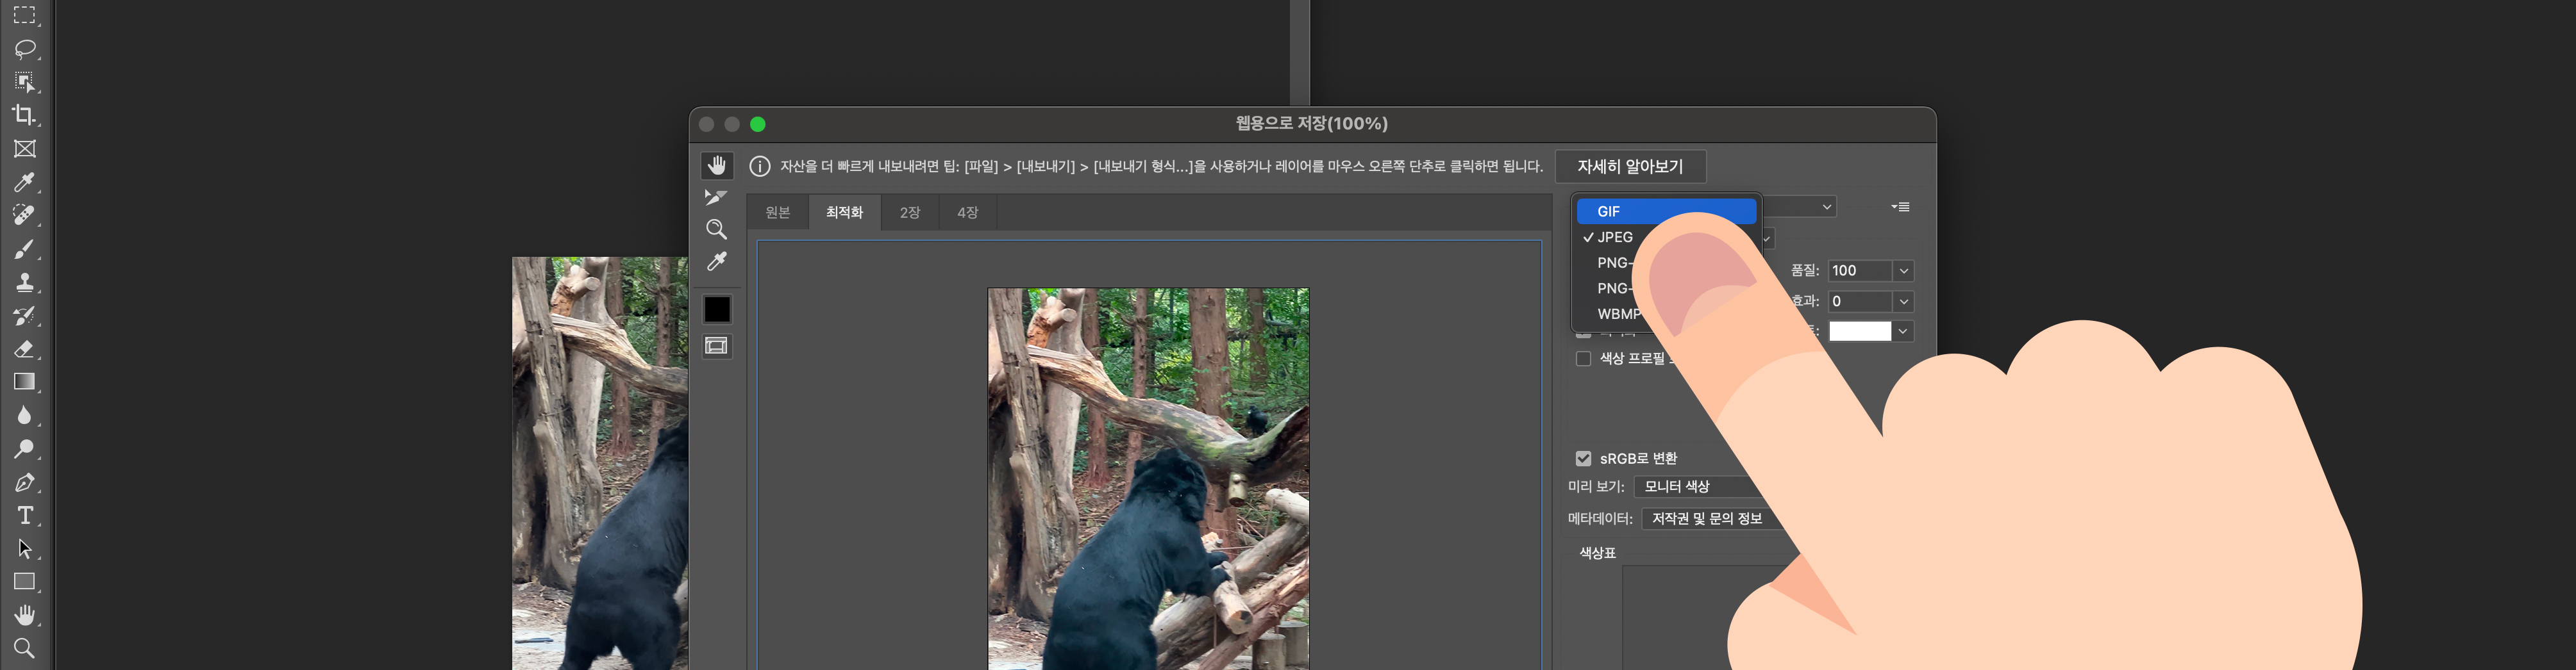2576x670 pixels.
Task: Choose WBMP from the format list
Action: (x=1619, y=313)
